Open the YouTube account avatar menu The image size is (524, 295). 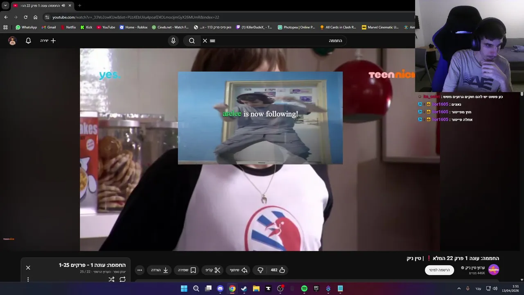click(x=12, y=41)
